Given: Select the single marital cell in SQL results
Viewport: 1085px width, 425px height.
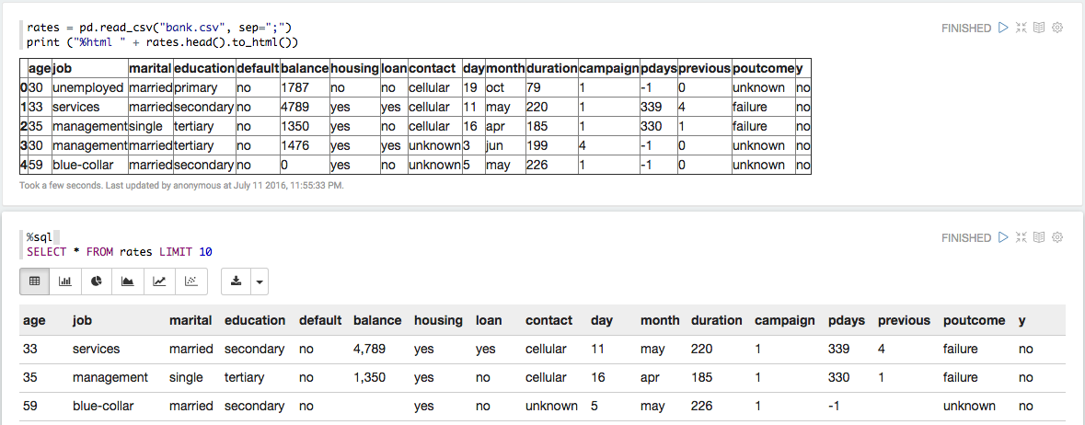Looking at the screenshot, I should point(186,377).
